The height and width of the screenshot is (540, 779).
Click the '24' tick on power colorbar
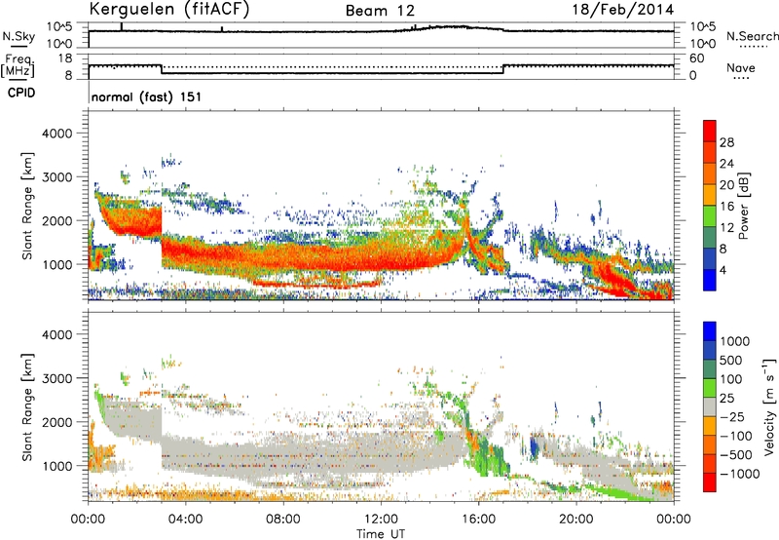[x=726, y=164]
